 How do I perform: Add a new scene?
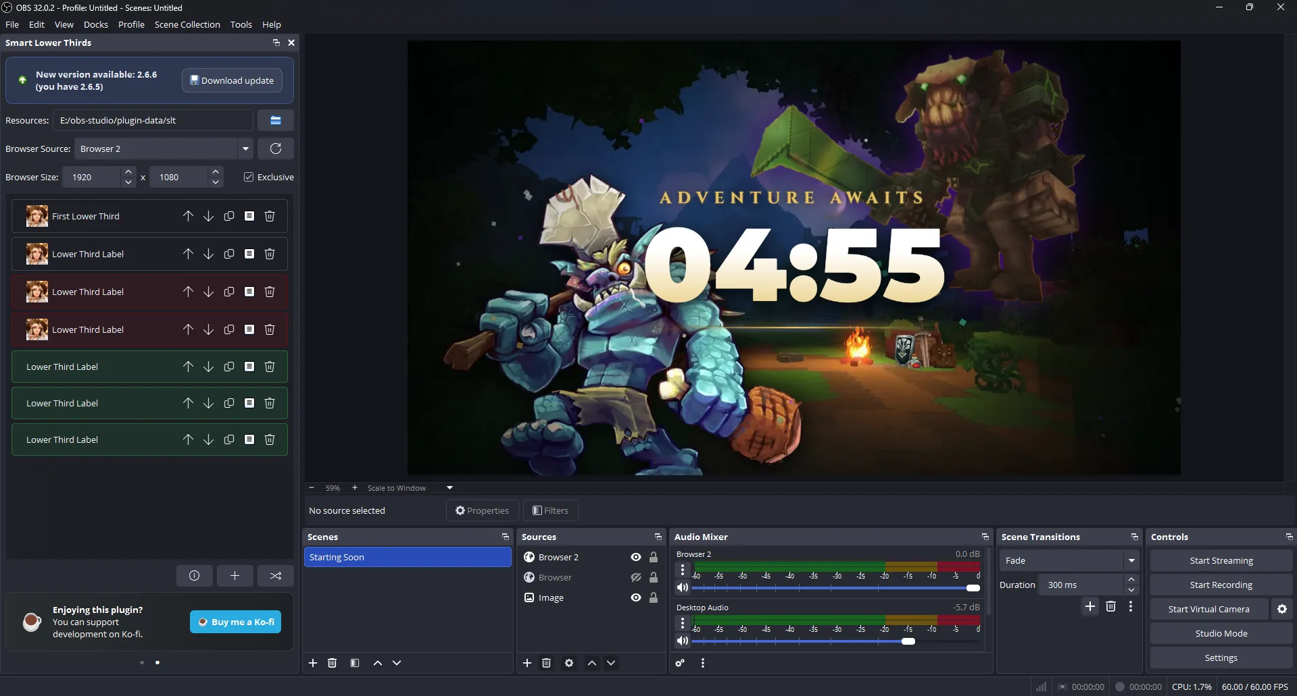pyautogui.click(x=313, y=663)
